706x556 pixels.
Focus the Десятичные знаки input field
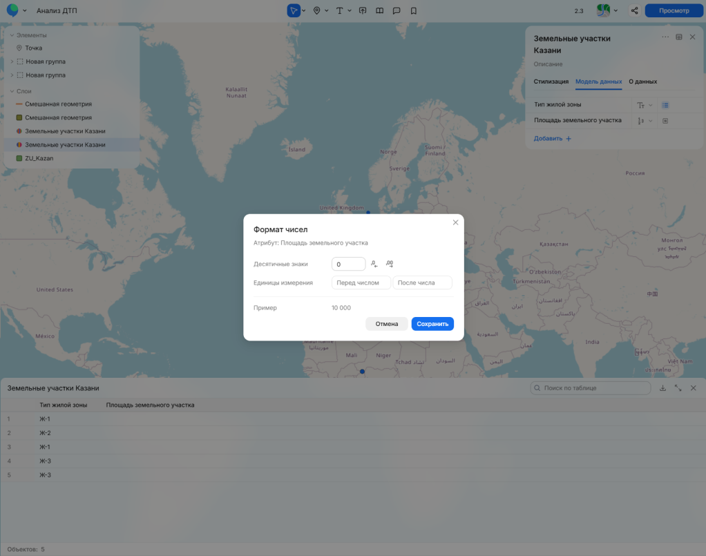tap(348, 264)
